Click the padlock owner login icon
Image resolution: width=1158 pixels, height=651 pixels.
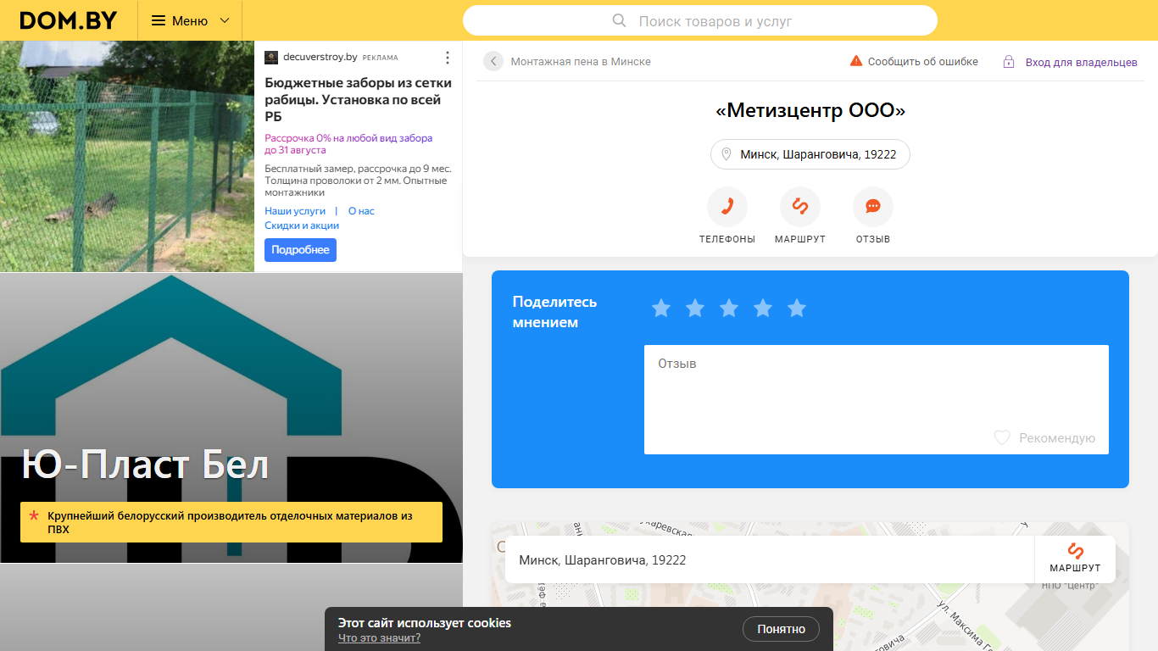pos(1009,62)
